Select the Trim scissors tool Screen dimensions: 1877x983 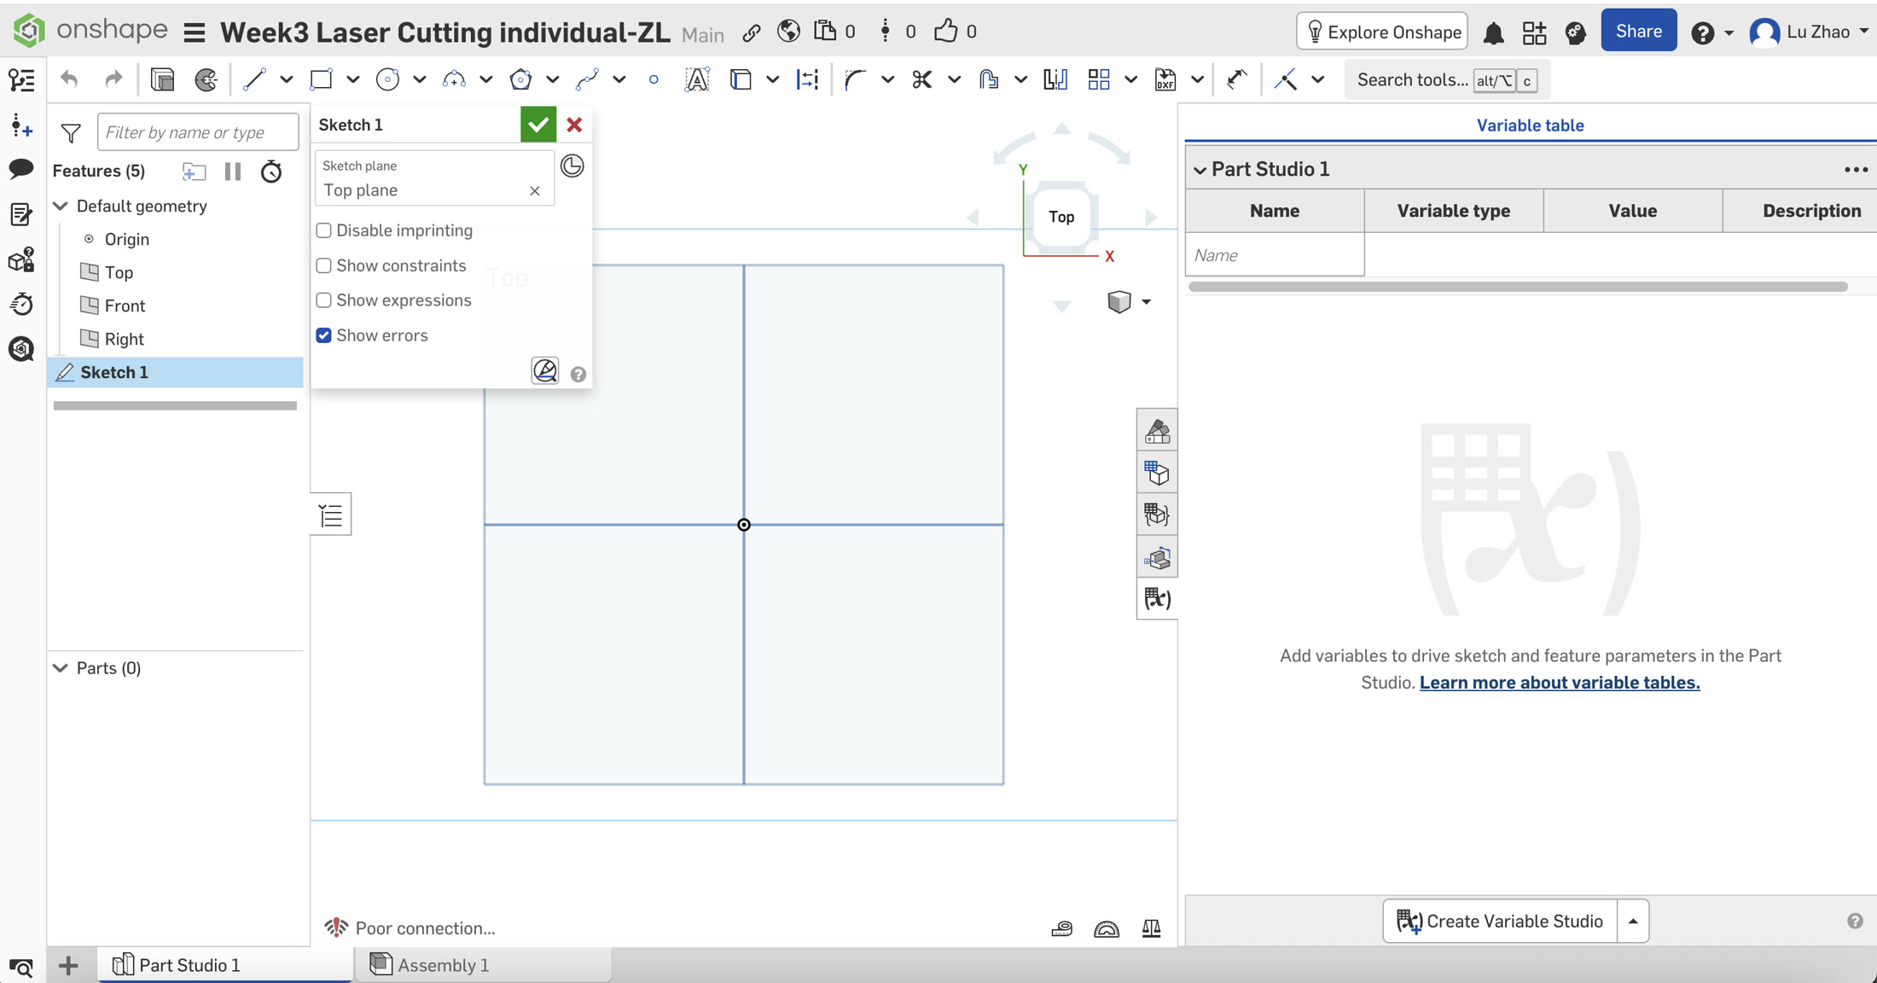tap(921, 80)
